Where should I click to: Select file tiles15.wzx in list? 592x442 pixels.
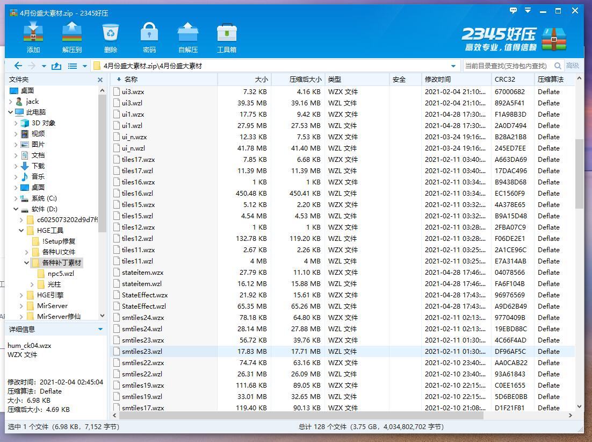point(342,205)
